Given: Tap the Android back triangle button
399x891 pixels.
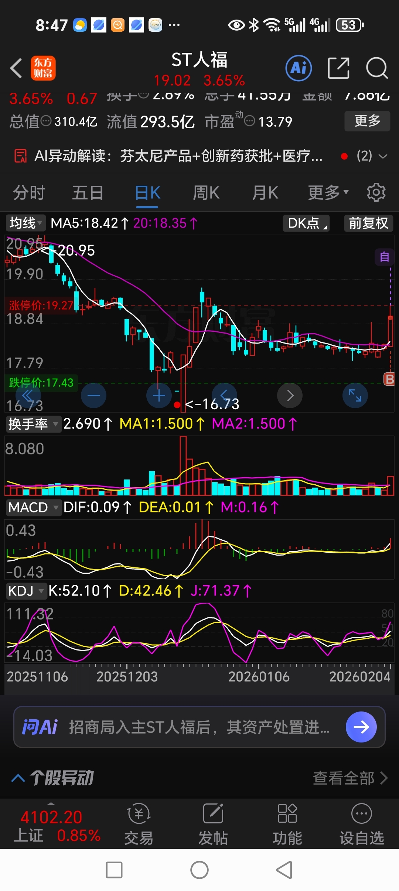Looking at the screenshot, I should click(x=284, y=870).
